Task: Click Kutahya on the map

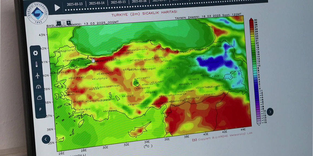Action: 100,79
